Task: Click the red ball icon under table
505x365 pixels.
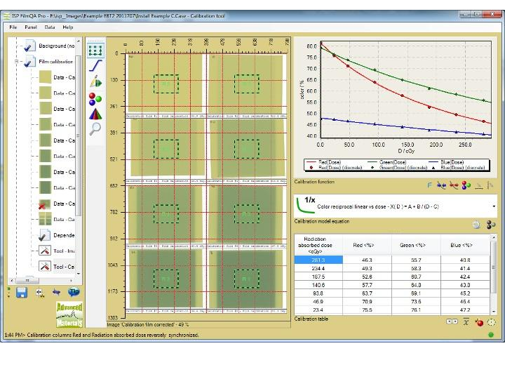Action: click(479, 322)
